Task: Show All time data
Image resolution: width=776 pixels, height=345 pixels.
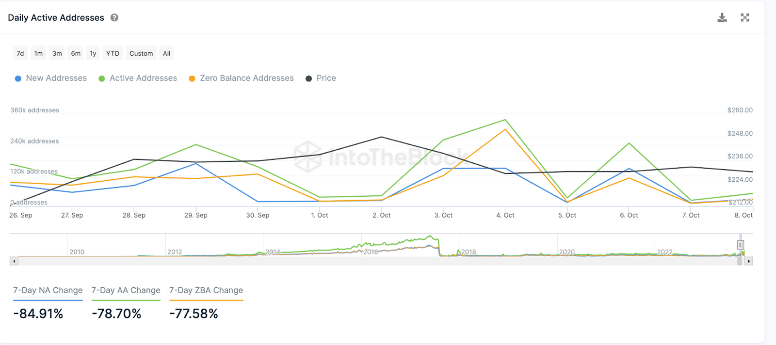Action: pos(166,53)
